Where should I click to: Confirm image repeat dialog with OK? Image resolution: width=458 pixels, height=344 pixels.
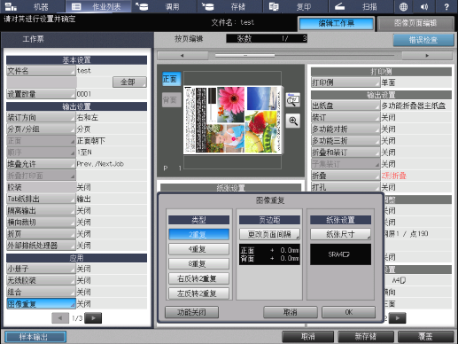349,312
